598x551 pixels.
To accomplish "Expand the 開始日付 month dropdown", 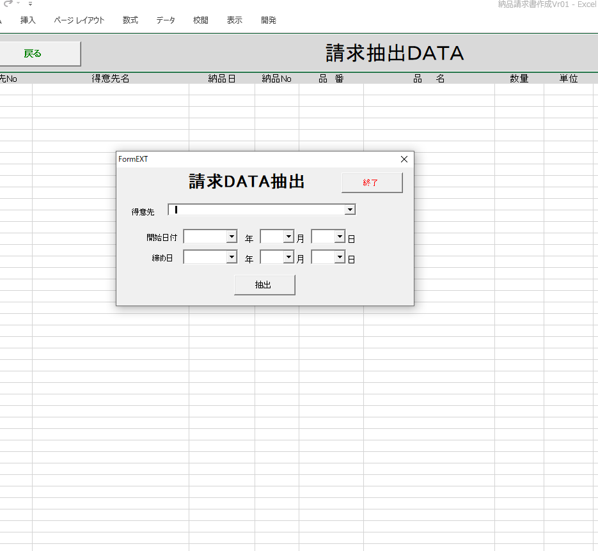I will point(288,237).
